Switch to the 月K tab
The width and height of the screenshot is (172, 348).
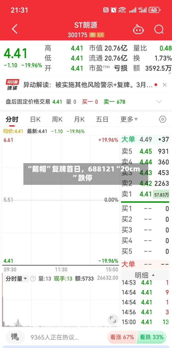[79, 119]
